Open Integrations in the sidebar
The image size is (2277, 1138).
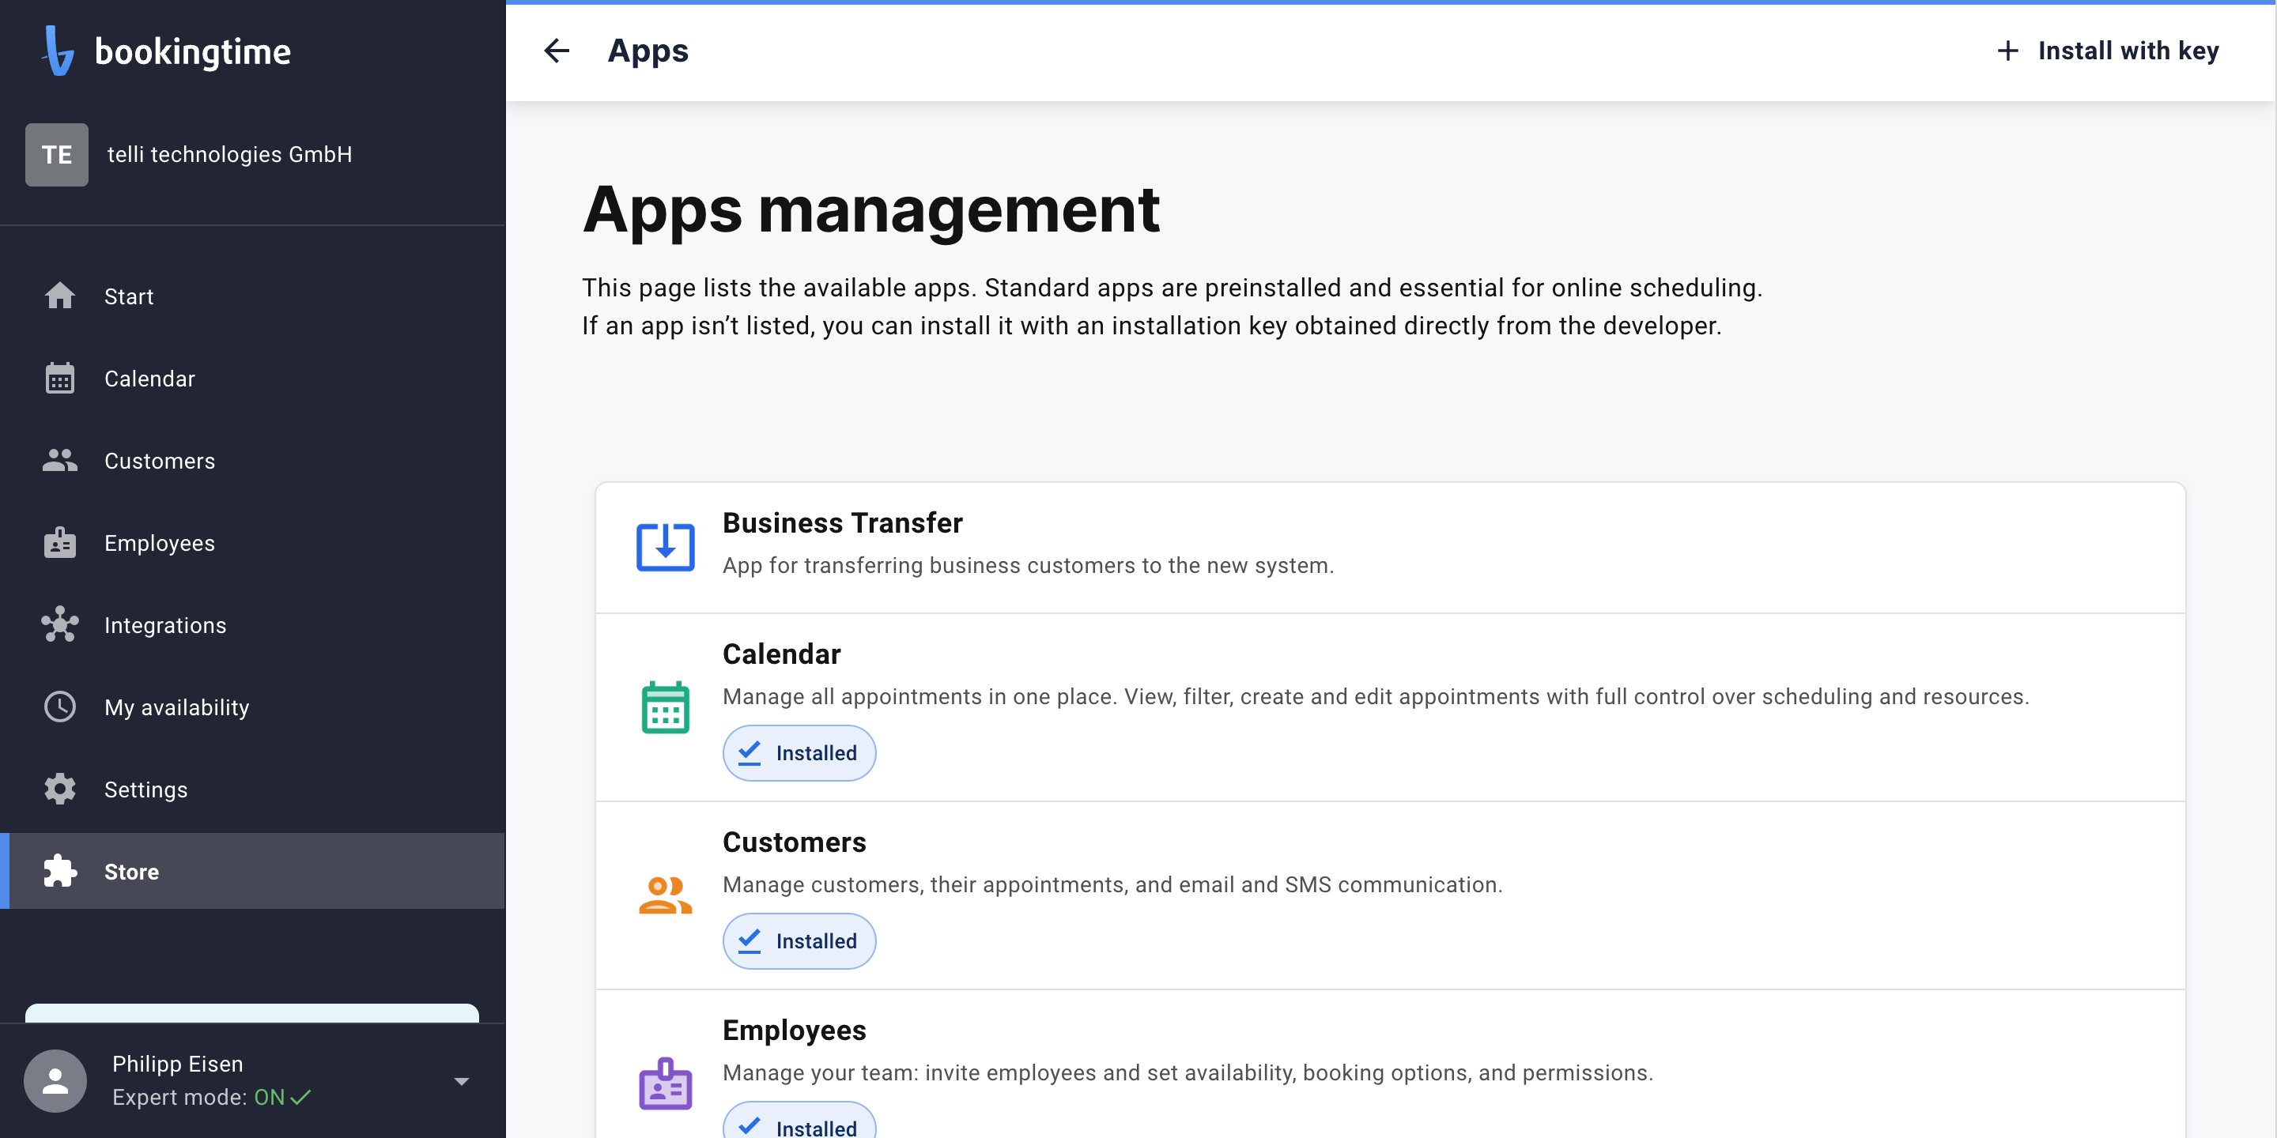253,624
